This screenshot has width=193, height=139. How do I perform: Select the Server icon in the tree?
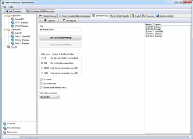click(x=9, y=47)
